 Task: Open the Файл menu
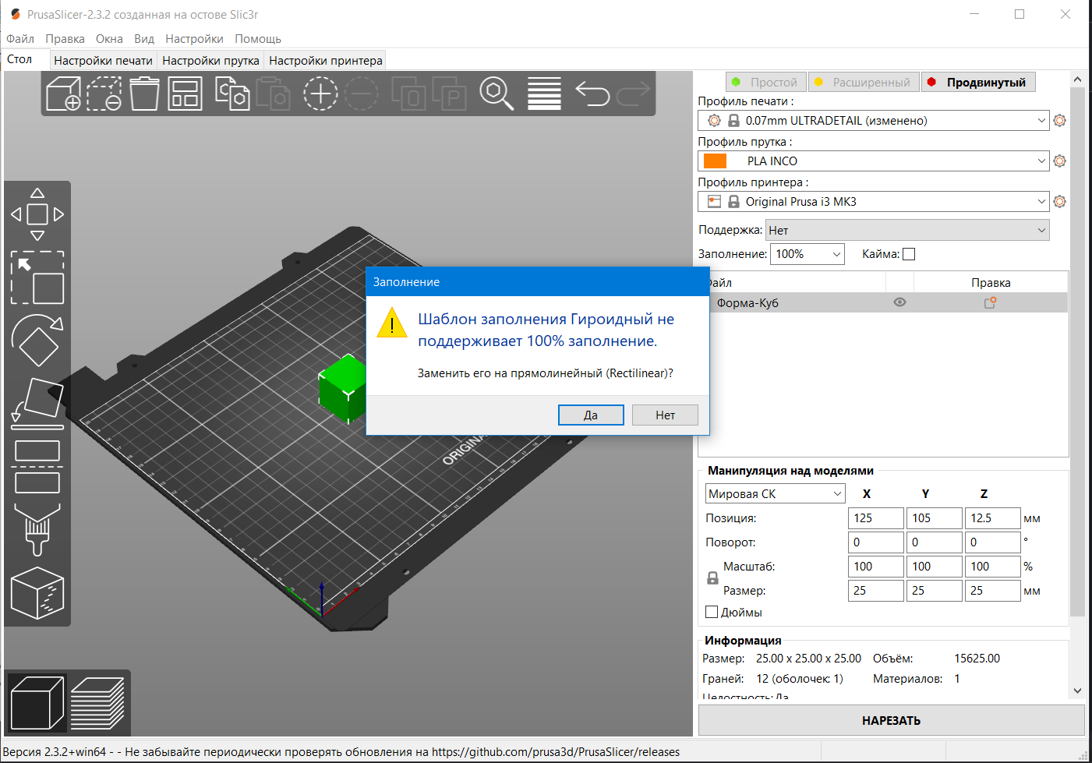click(19, 38)
